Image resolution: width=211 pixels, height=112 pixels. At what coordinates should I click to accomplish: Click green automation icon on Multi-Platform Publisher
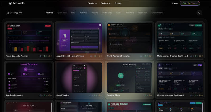coord(145,56)
